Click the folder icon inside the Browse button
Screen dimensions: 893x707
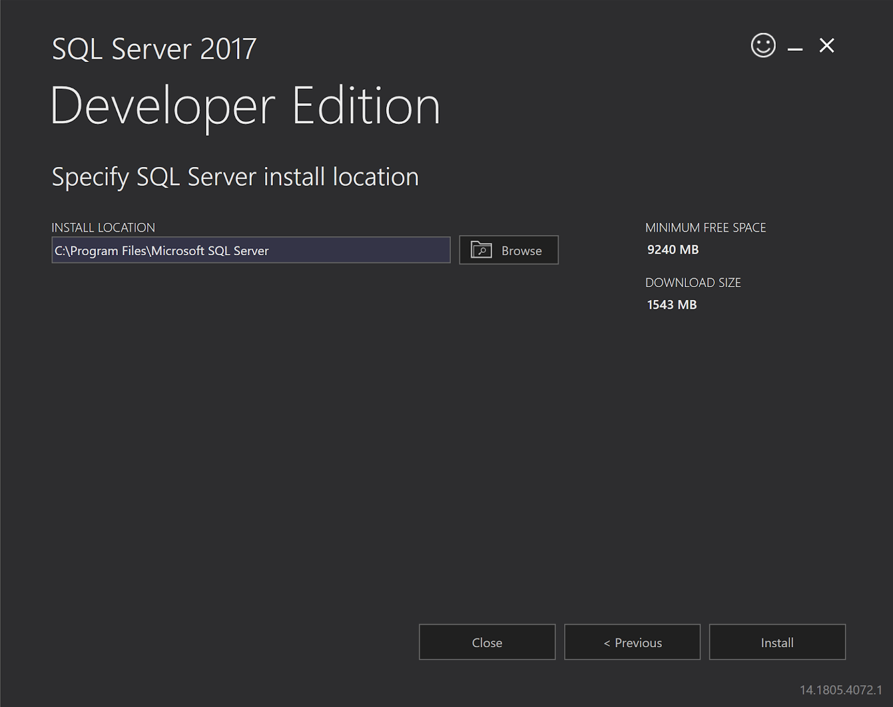pyautogui.click(x=481, y=250)
